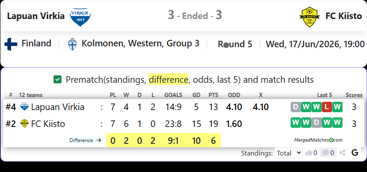Image resolution: width=367 pixels, height=172 pixels.
Task: Click the FC Kiisto yellow club badge
Action: pos(309,17)
